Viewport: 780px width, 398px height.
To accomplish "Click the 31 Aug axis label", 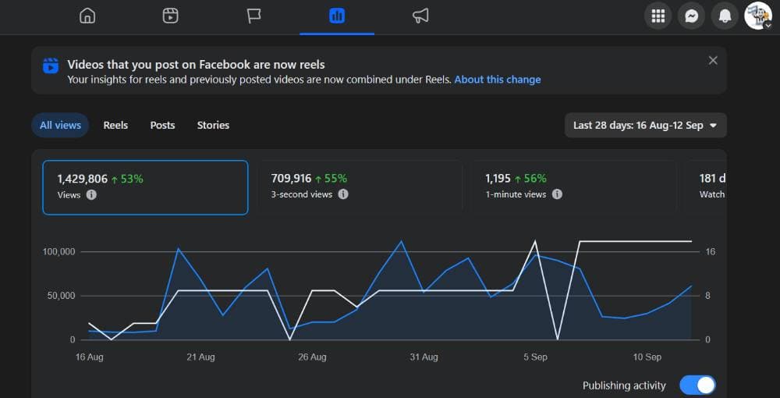I will [424, 357].
